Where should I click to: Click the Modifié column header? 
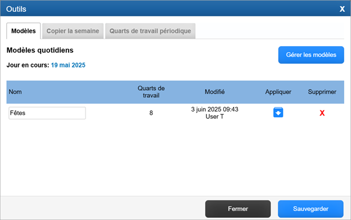click(x=215, y=92)
